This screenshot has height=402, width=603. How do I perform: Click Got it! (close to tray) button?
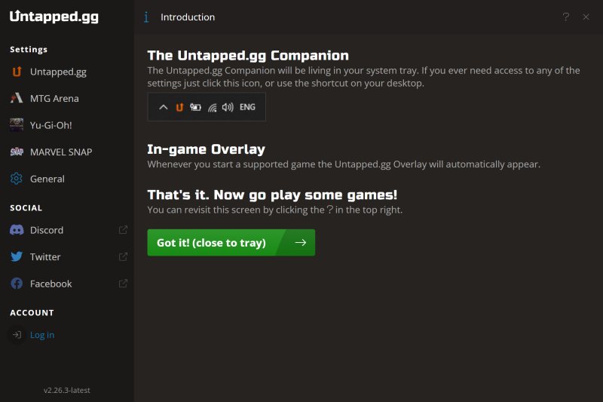click(231, 243)
